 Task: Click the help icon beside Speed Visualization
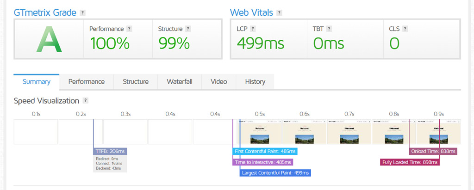point(86,101)
